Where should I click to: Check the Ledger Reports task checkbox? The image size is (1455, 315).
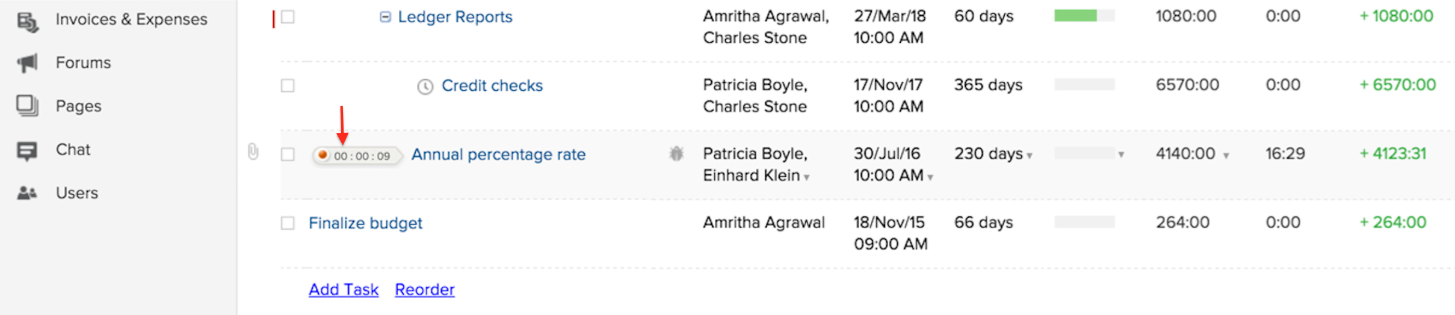coord(288,17)
